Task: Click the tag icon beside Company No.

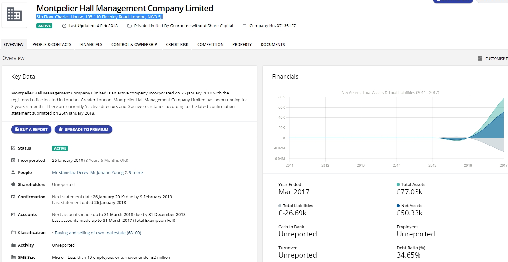Action: pyautogui.click(x=245, y=26)
